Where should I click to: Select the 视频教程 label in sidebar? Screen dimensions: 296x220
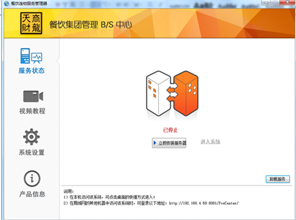tap(32, 111)
